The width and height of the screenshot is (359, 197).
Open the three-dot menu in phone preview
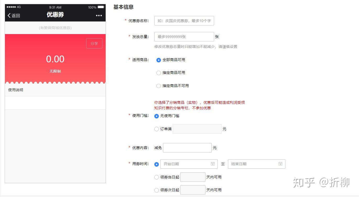(99, 15)
